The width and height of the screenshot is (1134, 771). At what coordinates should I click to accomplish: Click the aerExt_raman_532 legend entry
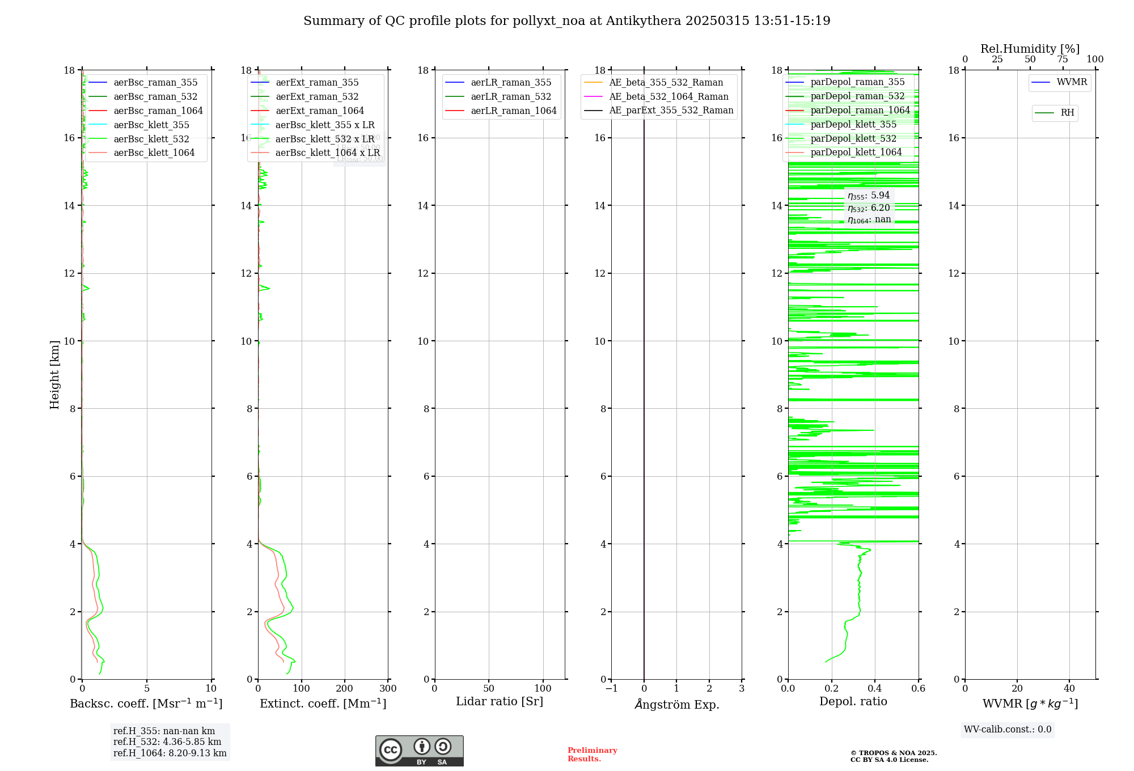304,96
